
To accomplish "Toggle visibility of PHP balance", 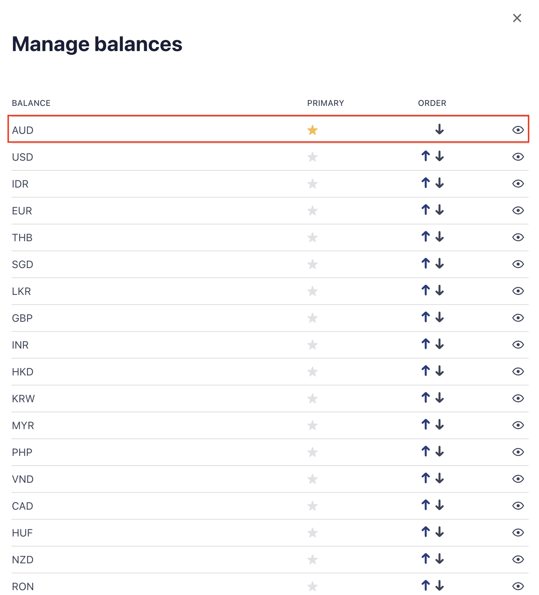I will pyautogui.click(x=518, y=452).
